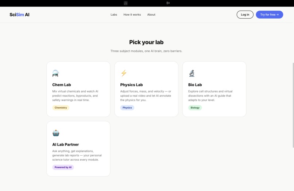Click the Bio Lab description text
294x191 pixels.
pyautogui.click(x=210, y=95)
